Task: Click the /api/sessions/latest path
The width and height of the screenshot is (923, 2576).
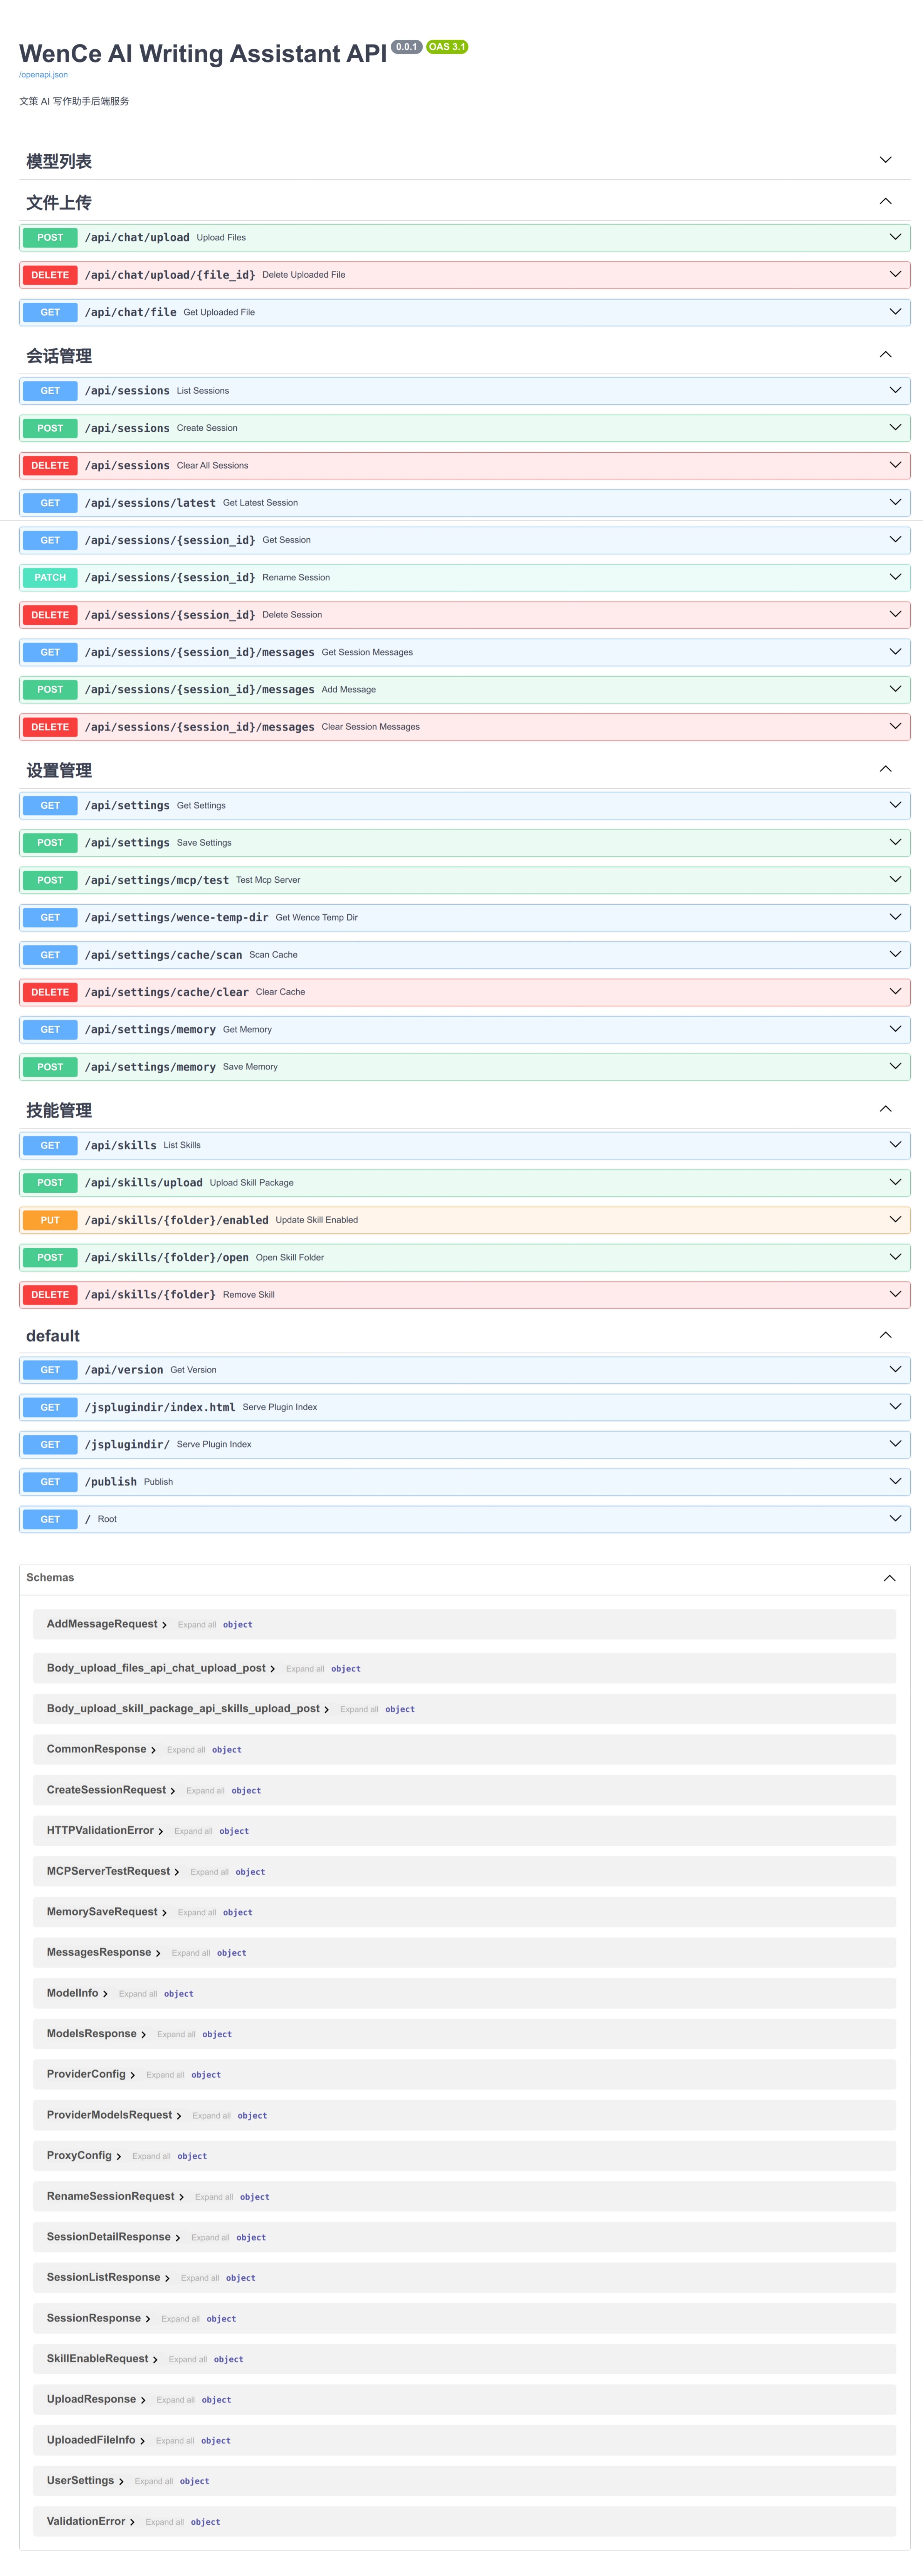Action: point(150,503)
